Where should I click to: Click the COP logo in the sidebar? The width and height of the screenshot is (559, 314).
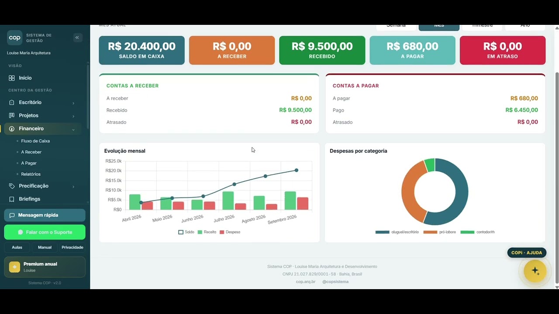14,38
